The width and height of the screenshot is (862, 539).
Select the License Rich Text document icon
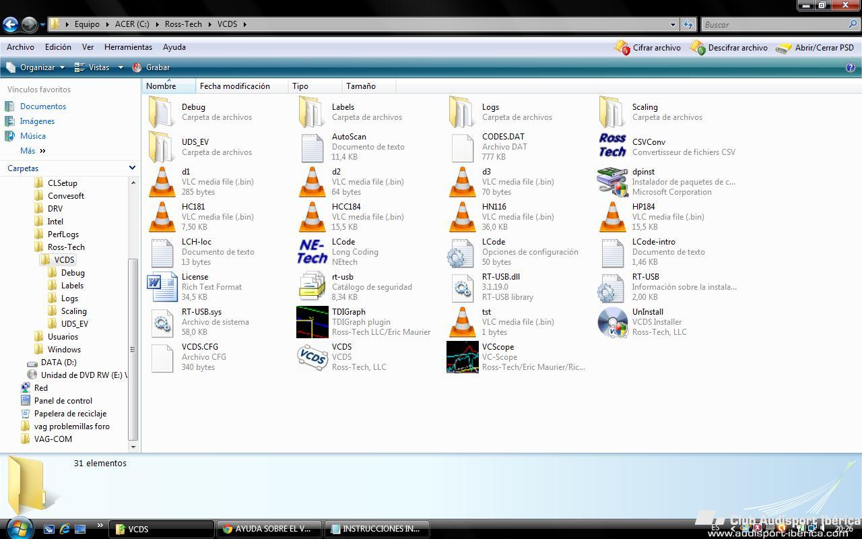click(162, 286)
